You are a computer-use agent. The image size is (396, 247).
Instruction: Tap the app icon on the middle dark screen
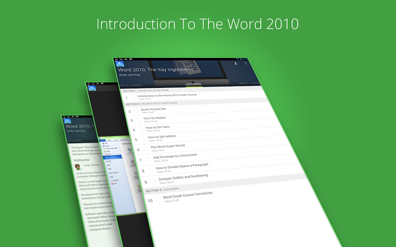pyautogui.click(x=92, y=88)
